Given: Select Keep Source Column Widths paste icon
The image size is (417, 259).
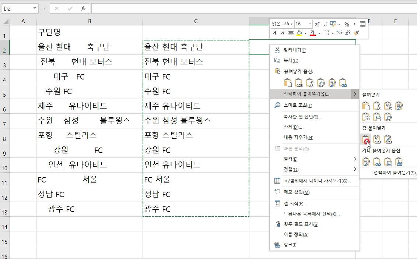Looking at the screenshot, I should (x=377, y=117).
